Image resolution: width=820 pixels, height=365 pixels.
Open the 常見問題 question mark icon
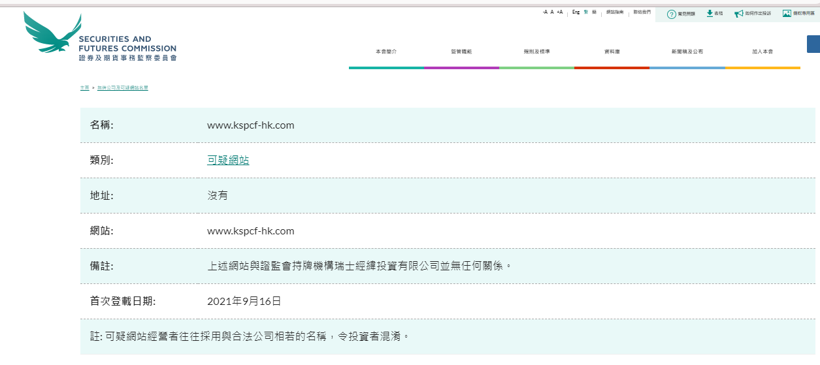click(671, 14)
